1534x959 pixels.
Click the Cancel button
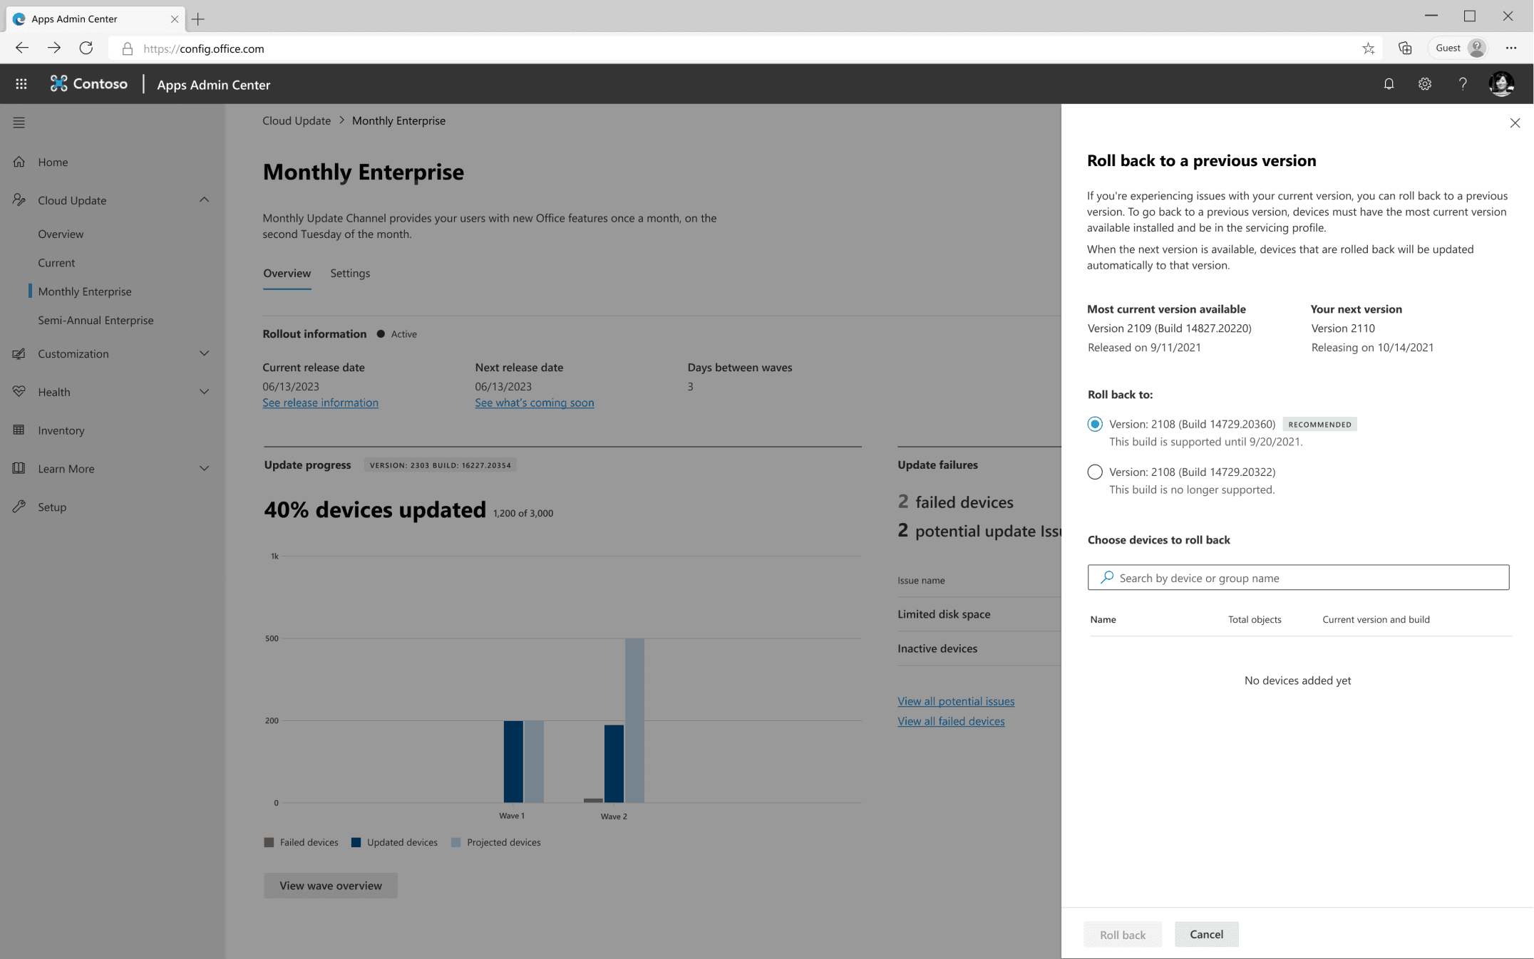click(x=1206, y=934)
